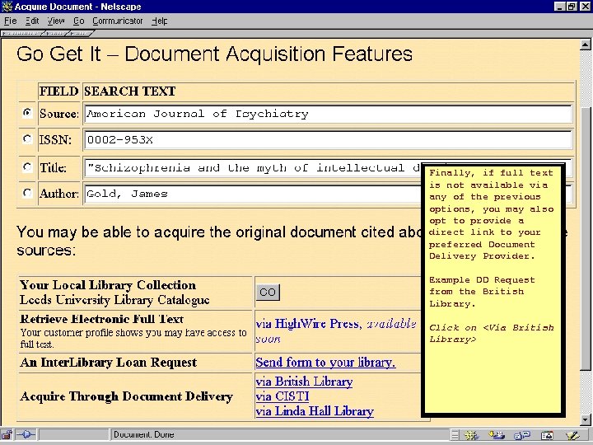Open the Communicator menu
593x445 pixels.
tap(118, 21)
